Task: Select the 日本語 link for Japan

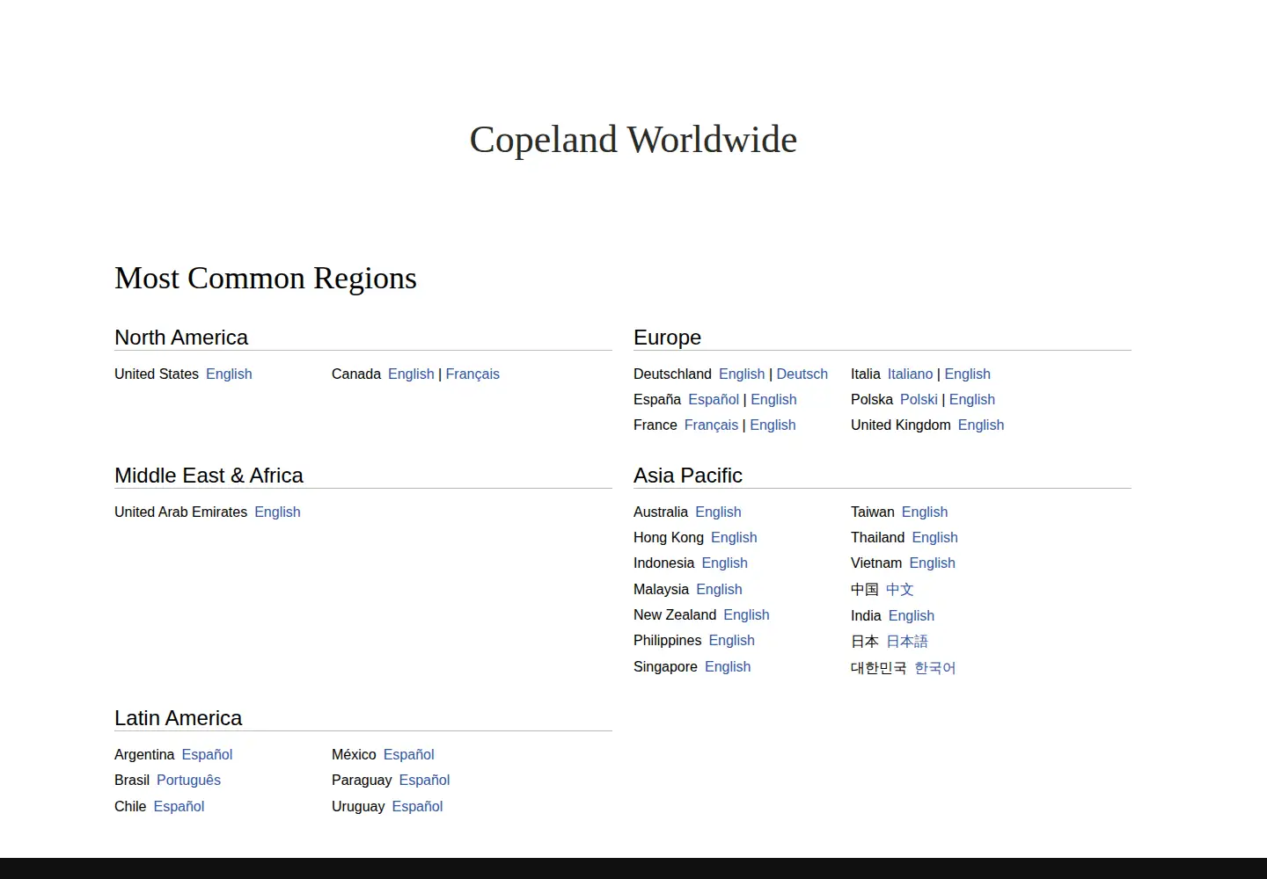Action: 907,641
